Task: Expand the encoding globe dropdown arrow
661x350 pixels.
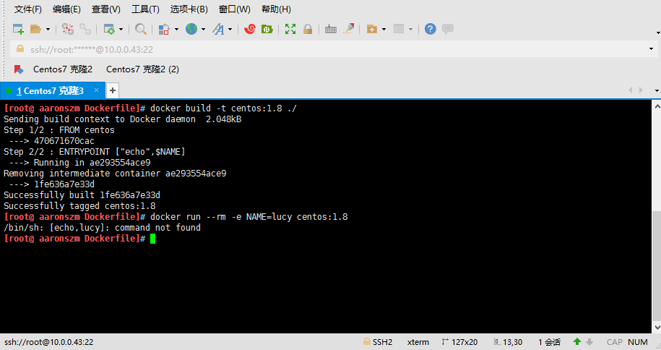Action: coord(203,29)
